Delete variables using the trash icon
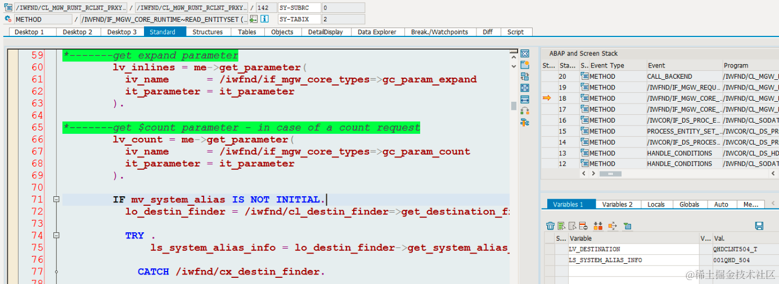Screen dimensions: 779x284 tap(550, 226)
